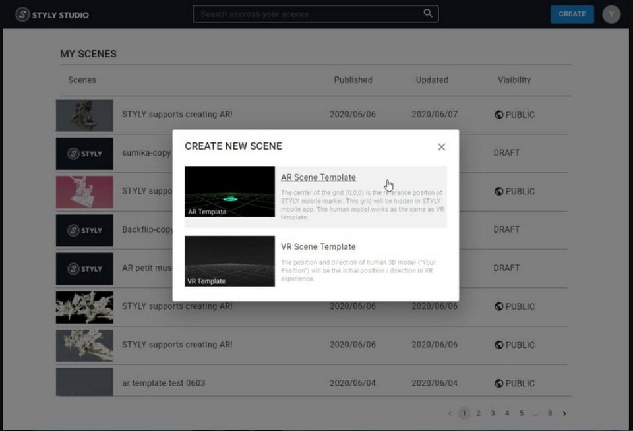Go to pagination page 2
Viewport: 633px width, 431px height.
pos(479,413)
